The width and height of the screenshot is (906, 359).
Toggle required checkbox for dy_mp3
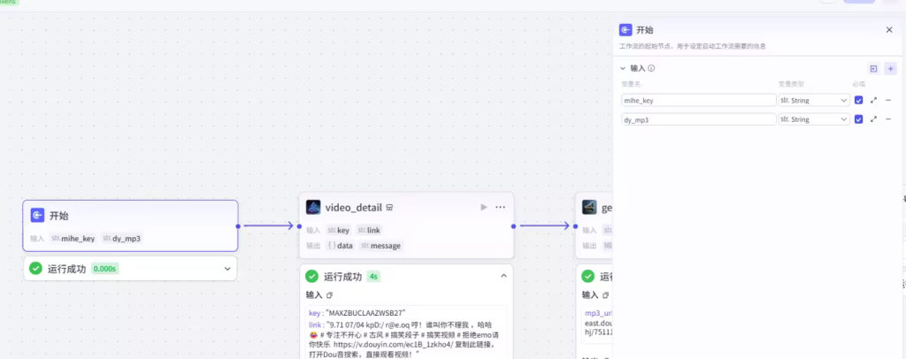click(x=858, y=119)
